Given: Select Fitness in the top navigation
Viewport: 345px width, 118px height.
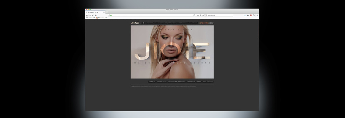Looking at the screenshot, I should (x=194, y=23).
